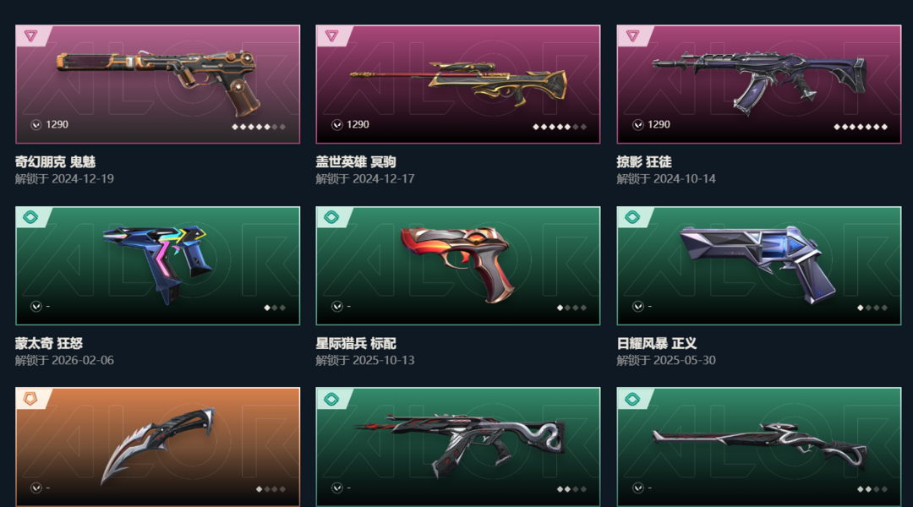Viewport: 913px width, 507px height.
Task: Click upgrade level dots on 星际猎兵 标配 card
Action: (571, 308)
